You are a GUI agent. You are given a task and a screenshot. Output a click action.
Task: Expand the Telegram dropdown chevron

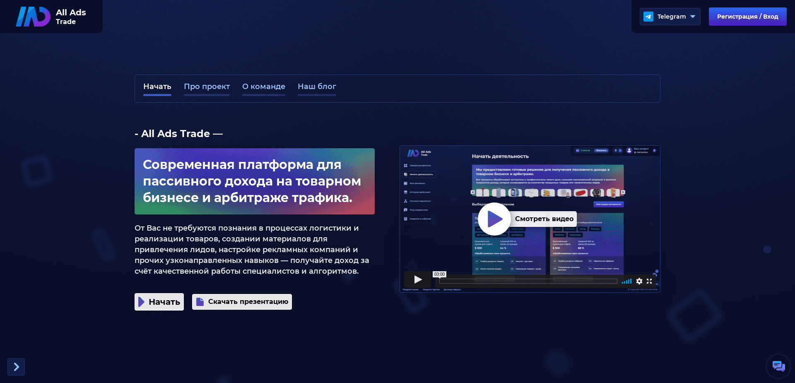(692, 17)
